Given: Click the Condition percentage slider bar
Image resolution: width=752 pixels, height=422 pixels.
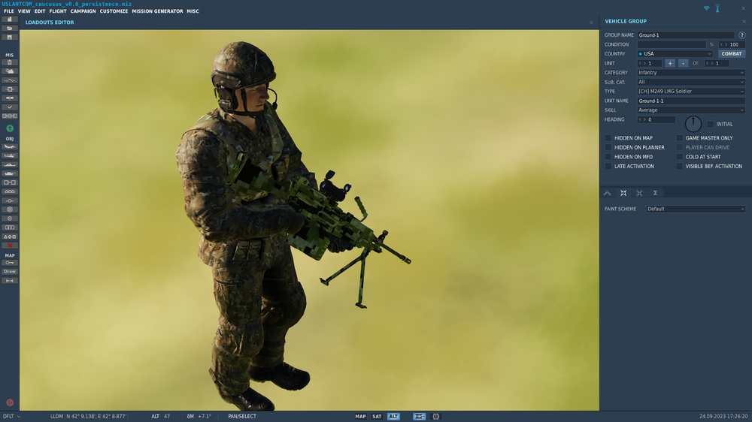Looking at the screenshot, I should coord(672,44).
